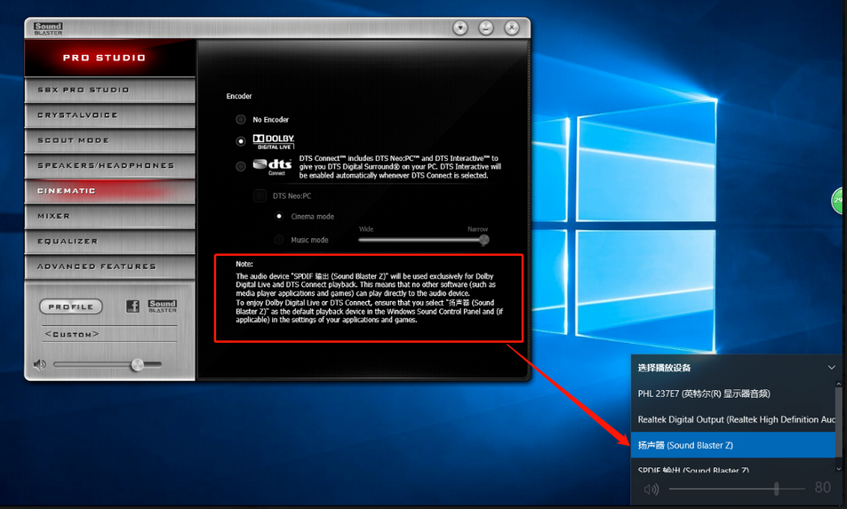Open the title bar dropdown arrow button
This screenshot has height=509, width=847.
460,28
